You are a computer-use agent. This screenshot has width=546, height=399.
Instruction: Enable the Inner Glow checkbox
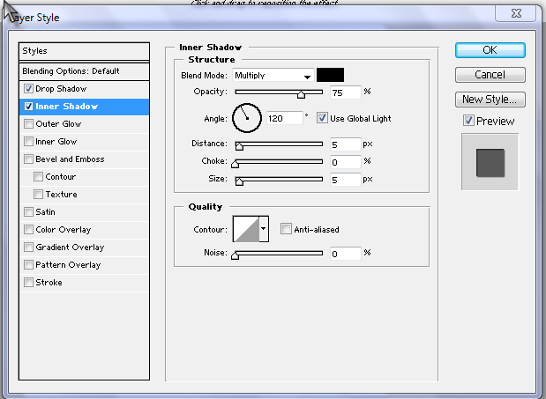(28, 142)
